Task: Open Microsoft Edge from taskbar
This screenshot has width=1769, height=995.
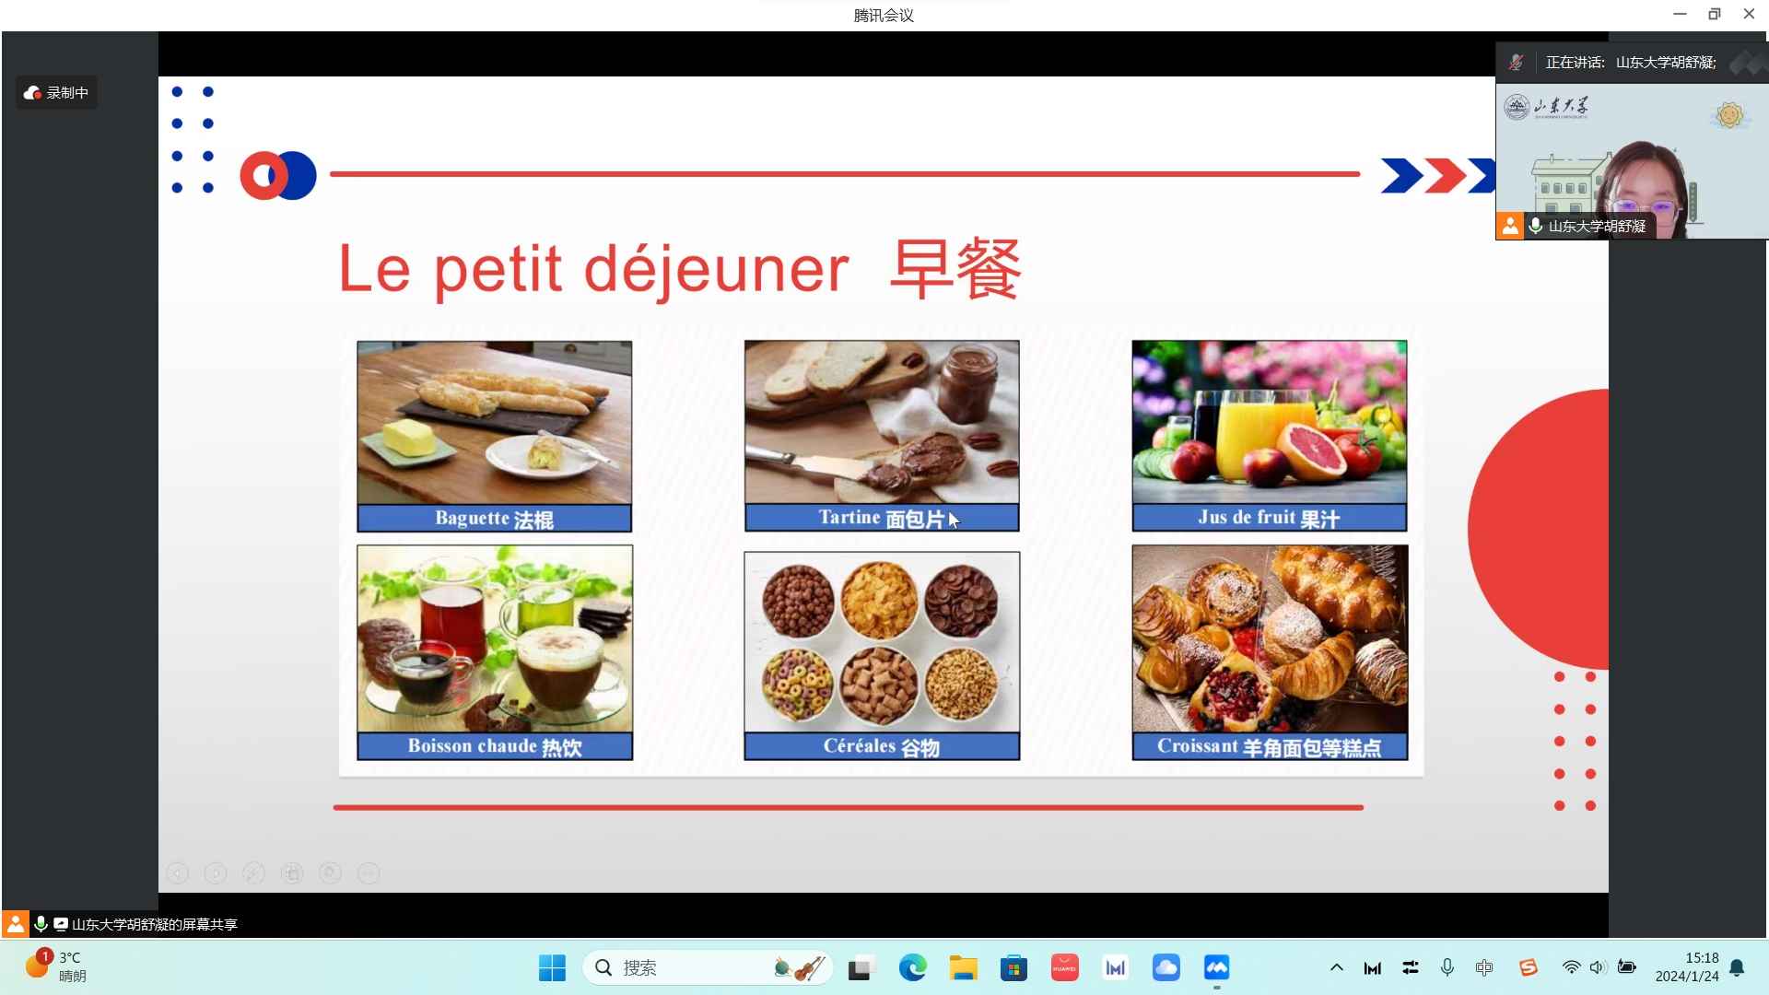Action: click(x=912, y=967)
